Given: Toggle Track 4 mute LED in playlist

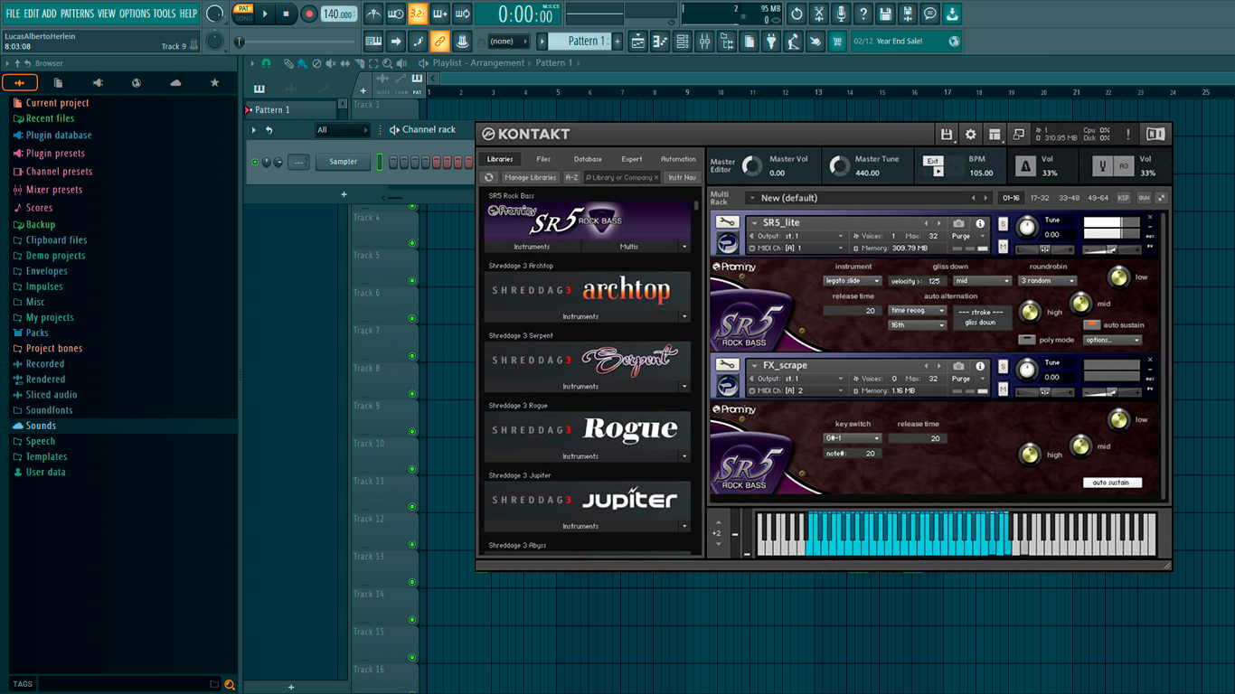Looking at the screenshot, I should (x=412, y=243).
